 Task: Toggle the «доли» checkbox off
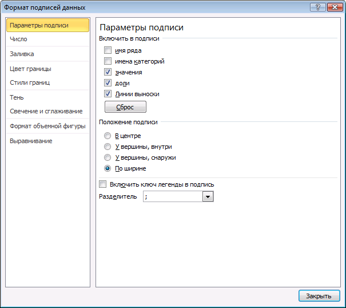click(108, 83)
